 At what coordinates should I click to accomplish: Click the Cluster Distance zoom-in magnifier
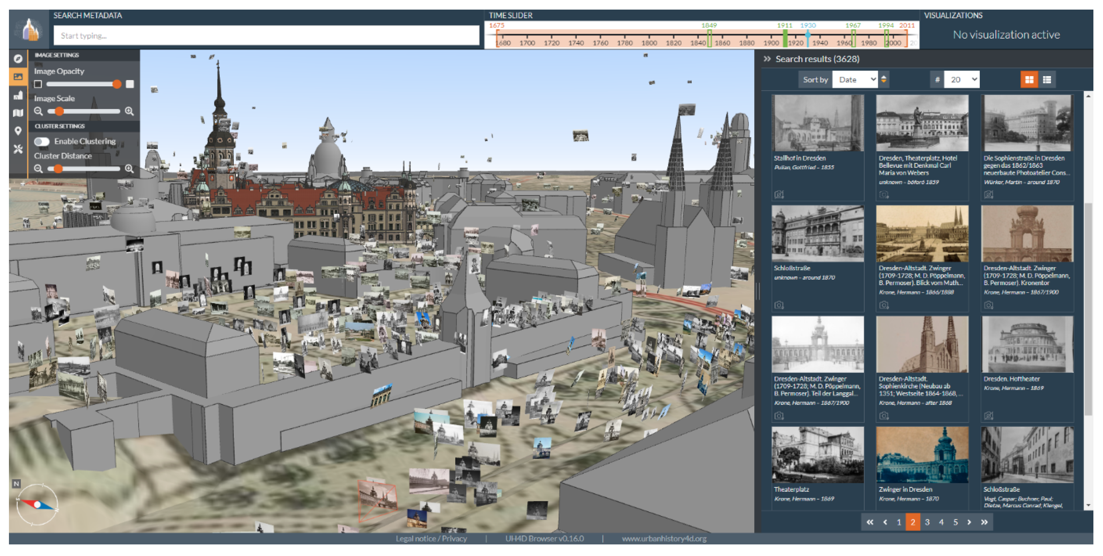[129, 169]
